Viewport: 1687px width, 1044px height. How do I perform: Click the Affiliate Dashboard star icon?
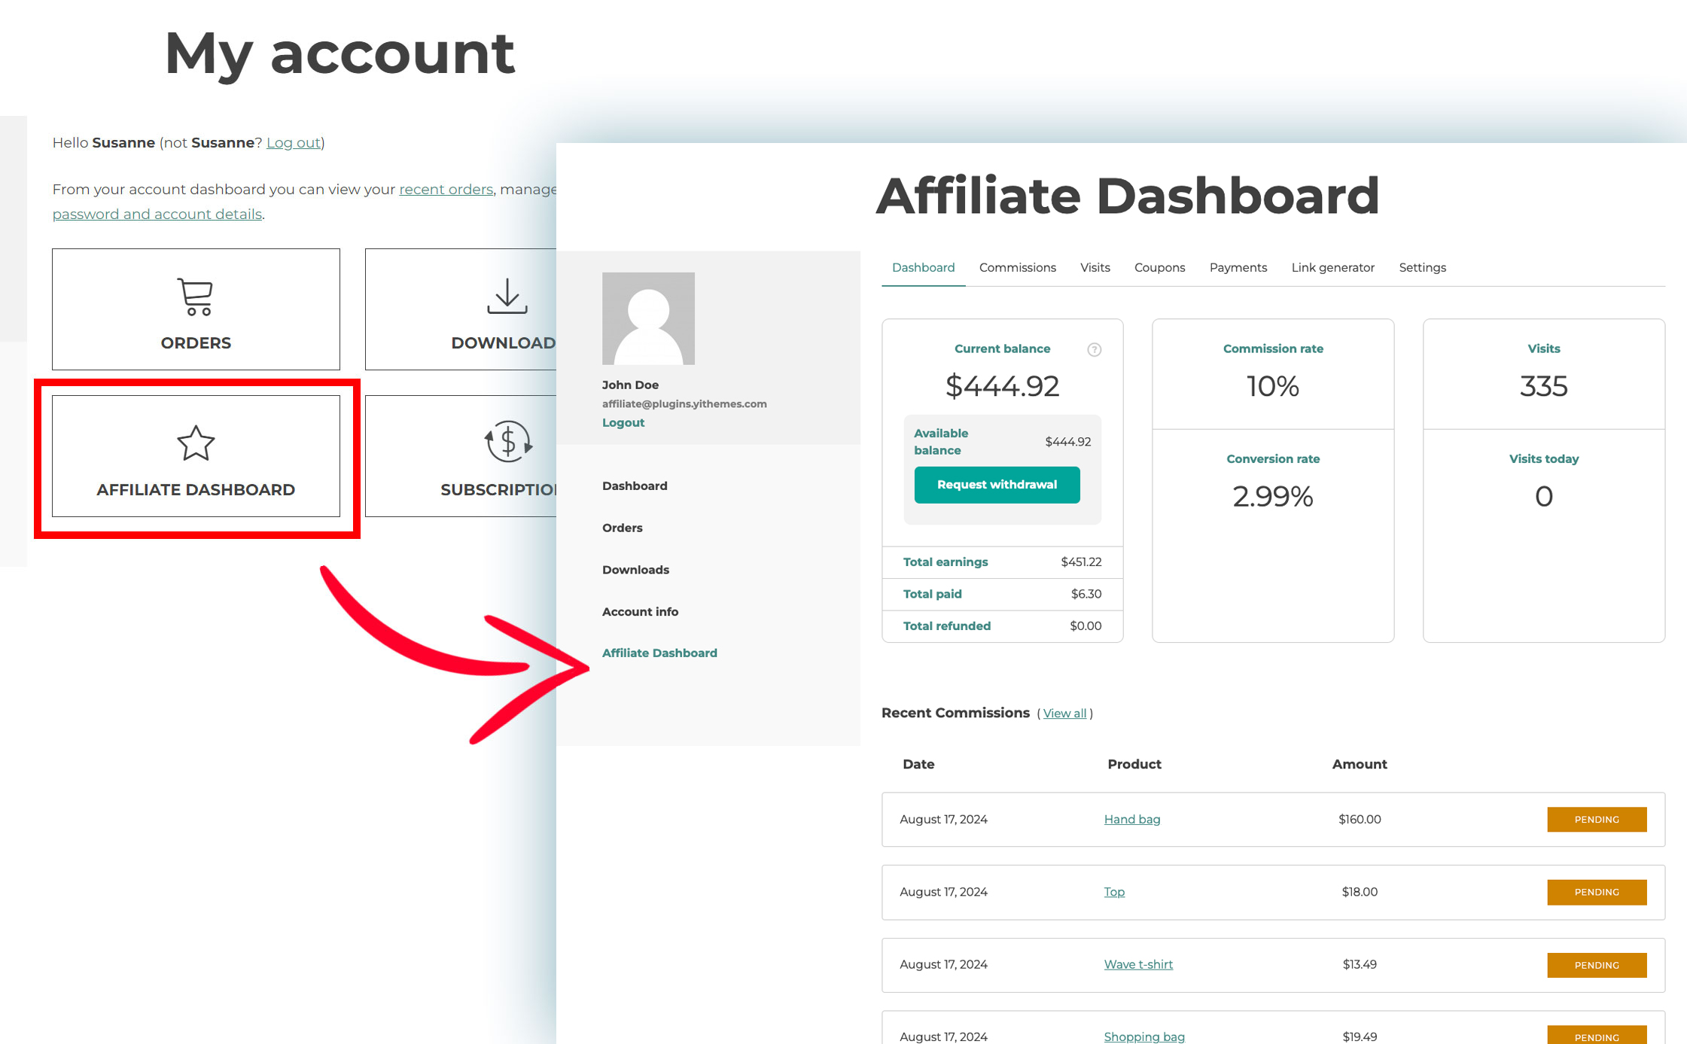[x=196, y=443]
